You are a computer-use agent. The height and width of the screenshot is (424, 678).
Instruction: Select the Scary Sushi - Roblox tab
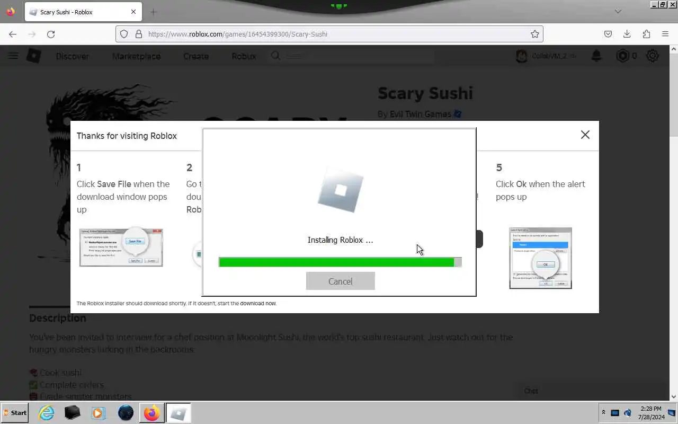82,12
